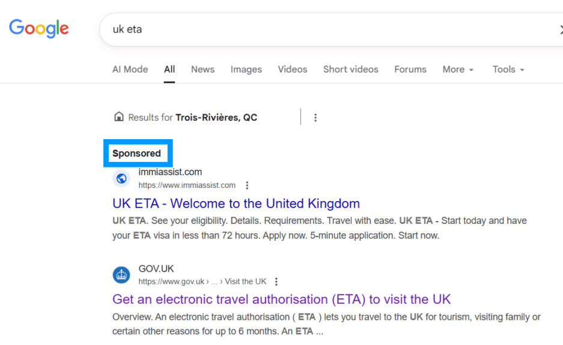Switch to the News tab
This screenshot has height=345, width=563.
tap(202, 69)
